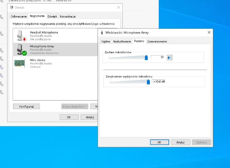Expand the Ustaw domyślne dropdown arrow
The image size is (230, 168).
(86, 106)
